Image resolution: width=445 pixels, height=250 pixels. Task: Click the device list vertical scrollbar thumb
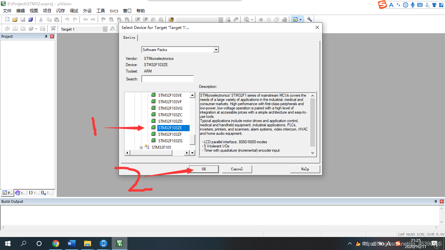pos(192,139)
